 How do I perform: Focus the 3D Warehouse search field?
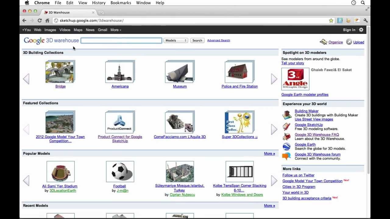(121, 40)
